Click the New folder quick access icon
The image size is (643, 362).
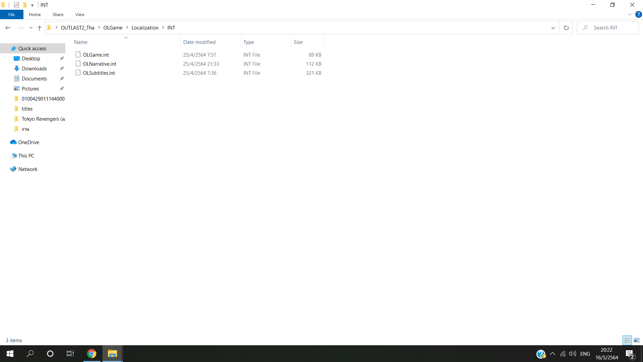click(25, 5)
